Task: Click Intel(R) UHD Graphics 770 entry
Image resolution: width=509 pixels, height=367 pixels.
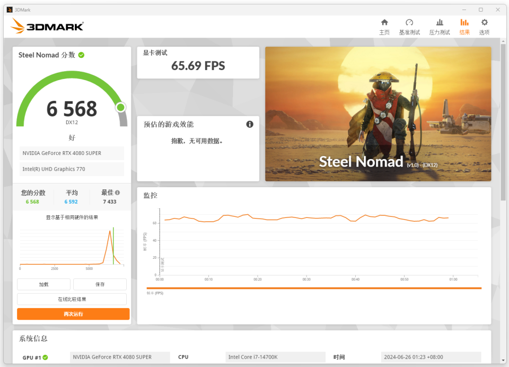Action: (72, 169)
